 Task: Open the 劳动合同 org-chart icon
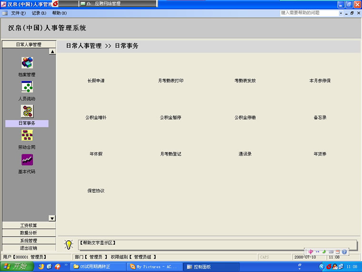coord(27,136)
